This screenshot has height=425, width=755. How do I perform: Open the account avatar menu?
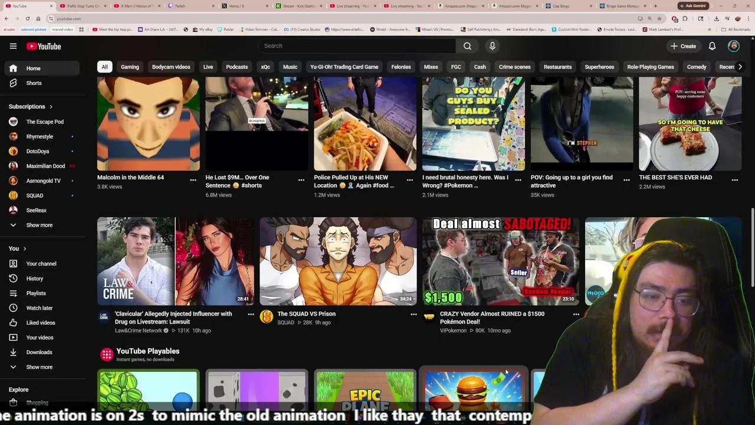point(734,46)
